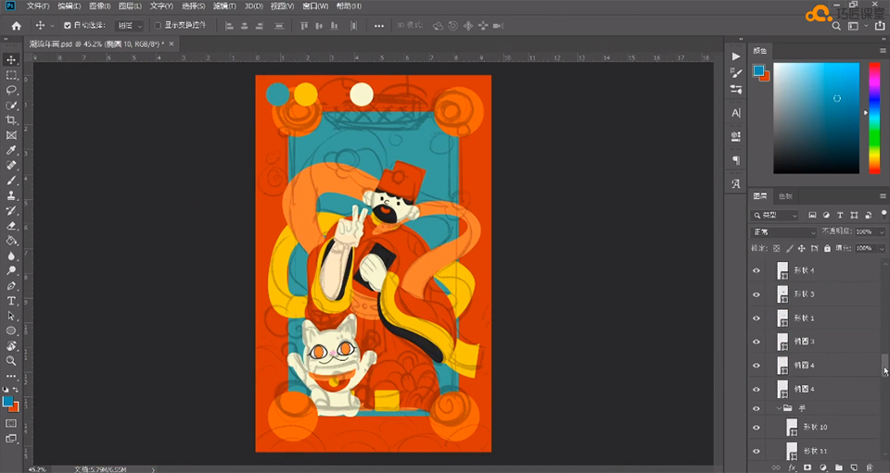The height and width of the screenshot is (473, 890).
Task: Uncheck the 自动选择 checkbox
Action: 68,26
